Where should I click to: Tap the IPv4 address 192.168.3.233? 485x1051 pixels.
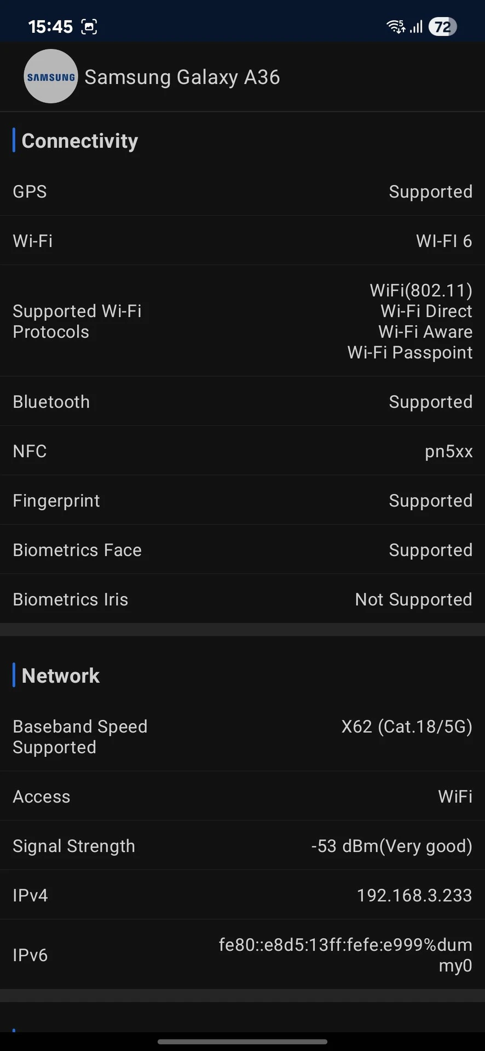[414, 895]
